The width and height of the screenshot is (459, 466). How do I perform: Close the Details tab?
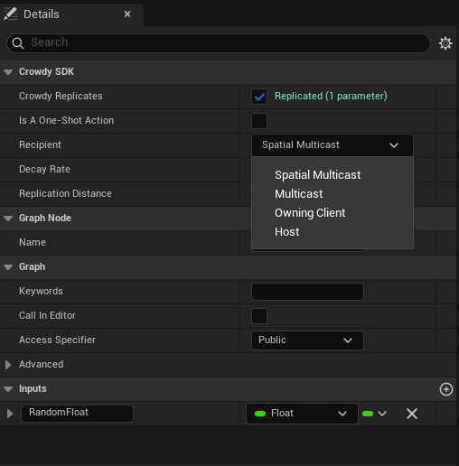tap(127, 14)
